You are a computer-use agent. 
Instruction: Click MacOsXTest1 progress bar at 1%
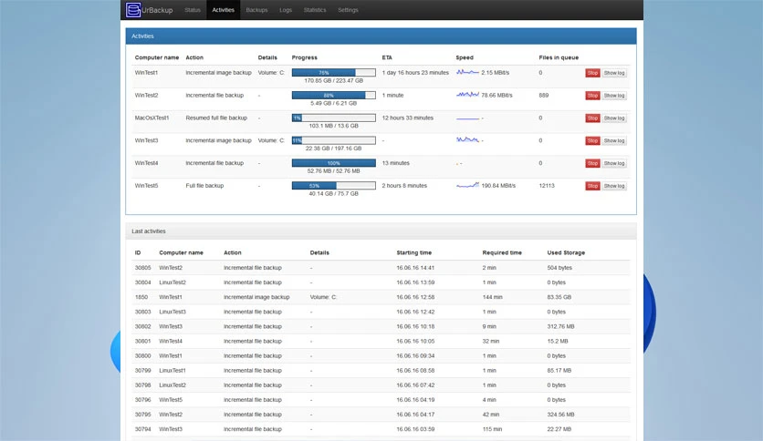tap(334, 118)
